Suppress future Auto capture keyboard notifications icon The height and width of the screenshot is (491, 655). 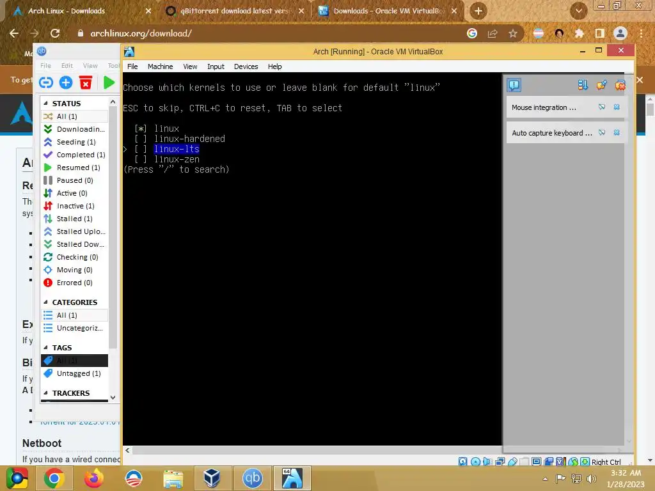(x=601, y=133)
